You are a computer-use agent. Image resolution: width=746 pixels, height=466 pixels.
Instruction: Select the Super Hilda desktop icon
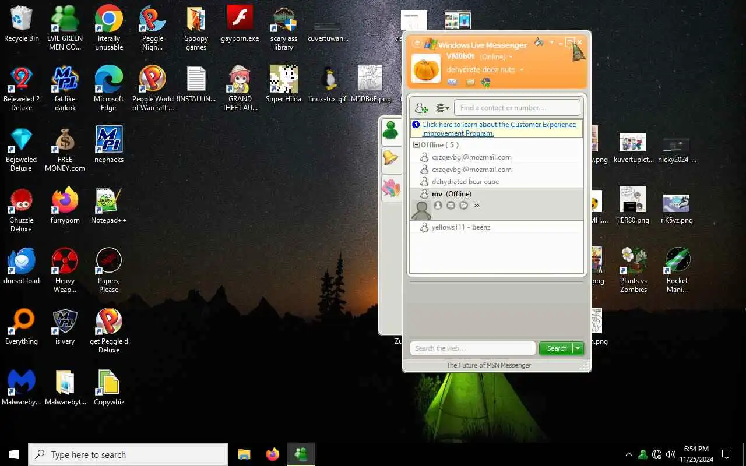pyautogui.click(x=284, y=84)
